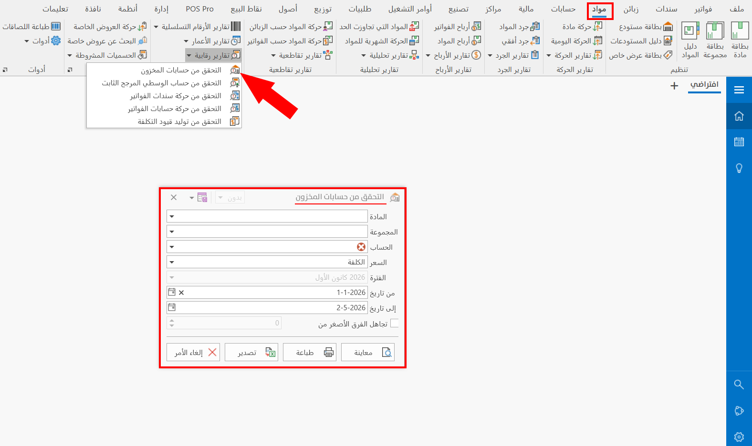752x446 pixels.
Task: Click بطاقة مستودع warehouse card
Action: [x=646, y=27]
